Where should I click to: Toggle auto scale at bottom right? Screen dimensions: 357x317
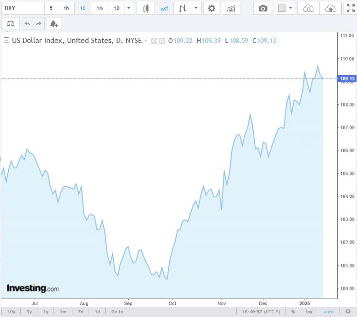click(328, 311)
